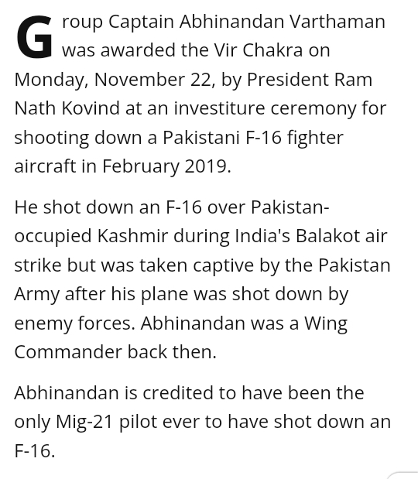Click the date "November 22"
Viewport: 418px width, 479px height.
[x=152, y=80]
